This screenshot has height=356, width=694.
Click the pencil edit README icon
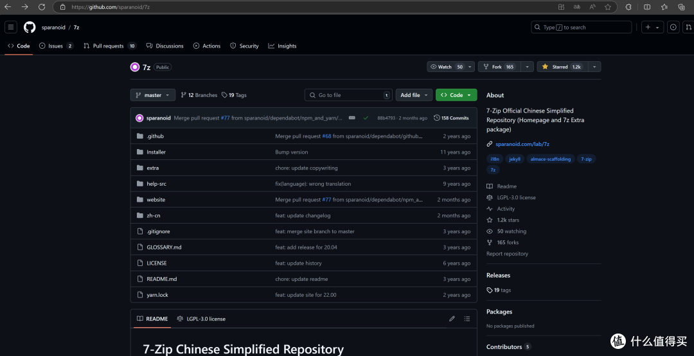tap(452, 319)
